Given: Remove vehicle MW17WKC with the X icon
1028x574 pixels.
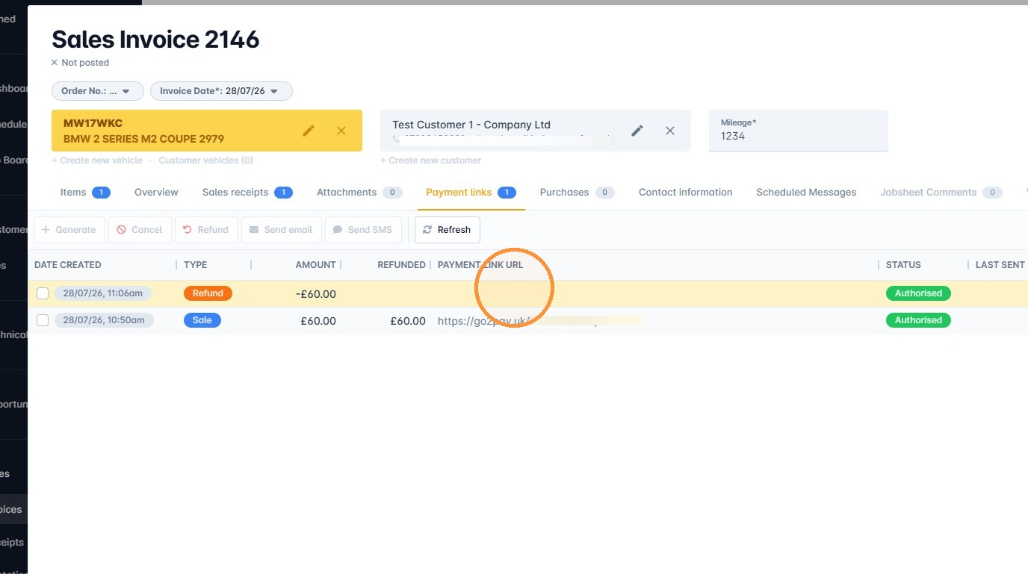Looking at the screenshot, I should coord(341,131).
